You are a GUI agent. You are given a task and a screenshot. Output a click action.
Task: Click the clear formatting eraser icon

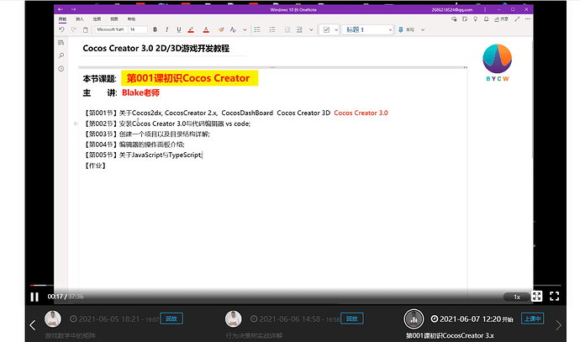pos(221,29)
